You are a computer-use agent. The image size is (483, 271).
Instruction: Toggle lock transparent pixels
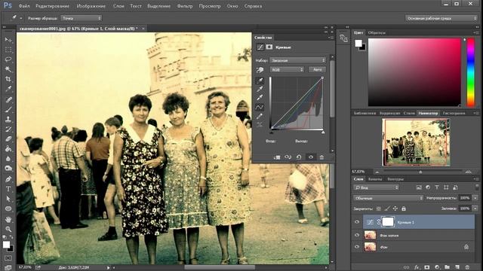click(x=379, y=209)
